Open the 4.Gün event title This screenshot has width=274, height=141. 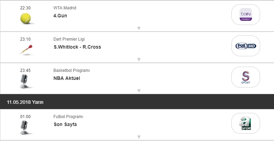(60, 16)
